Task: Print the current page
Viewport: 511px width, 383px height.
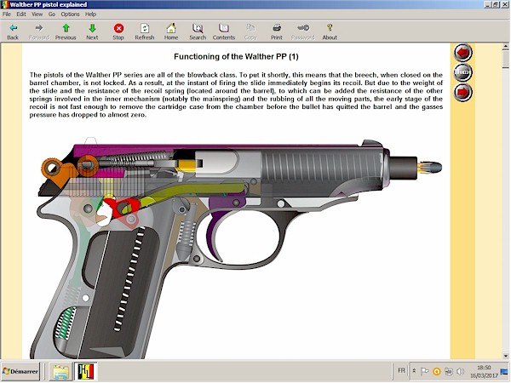Action: pyautogui.click(x=277, y=32)
